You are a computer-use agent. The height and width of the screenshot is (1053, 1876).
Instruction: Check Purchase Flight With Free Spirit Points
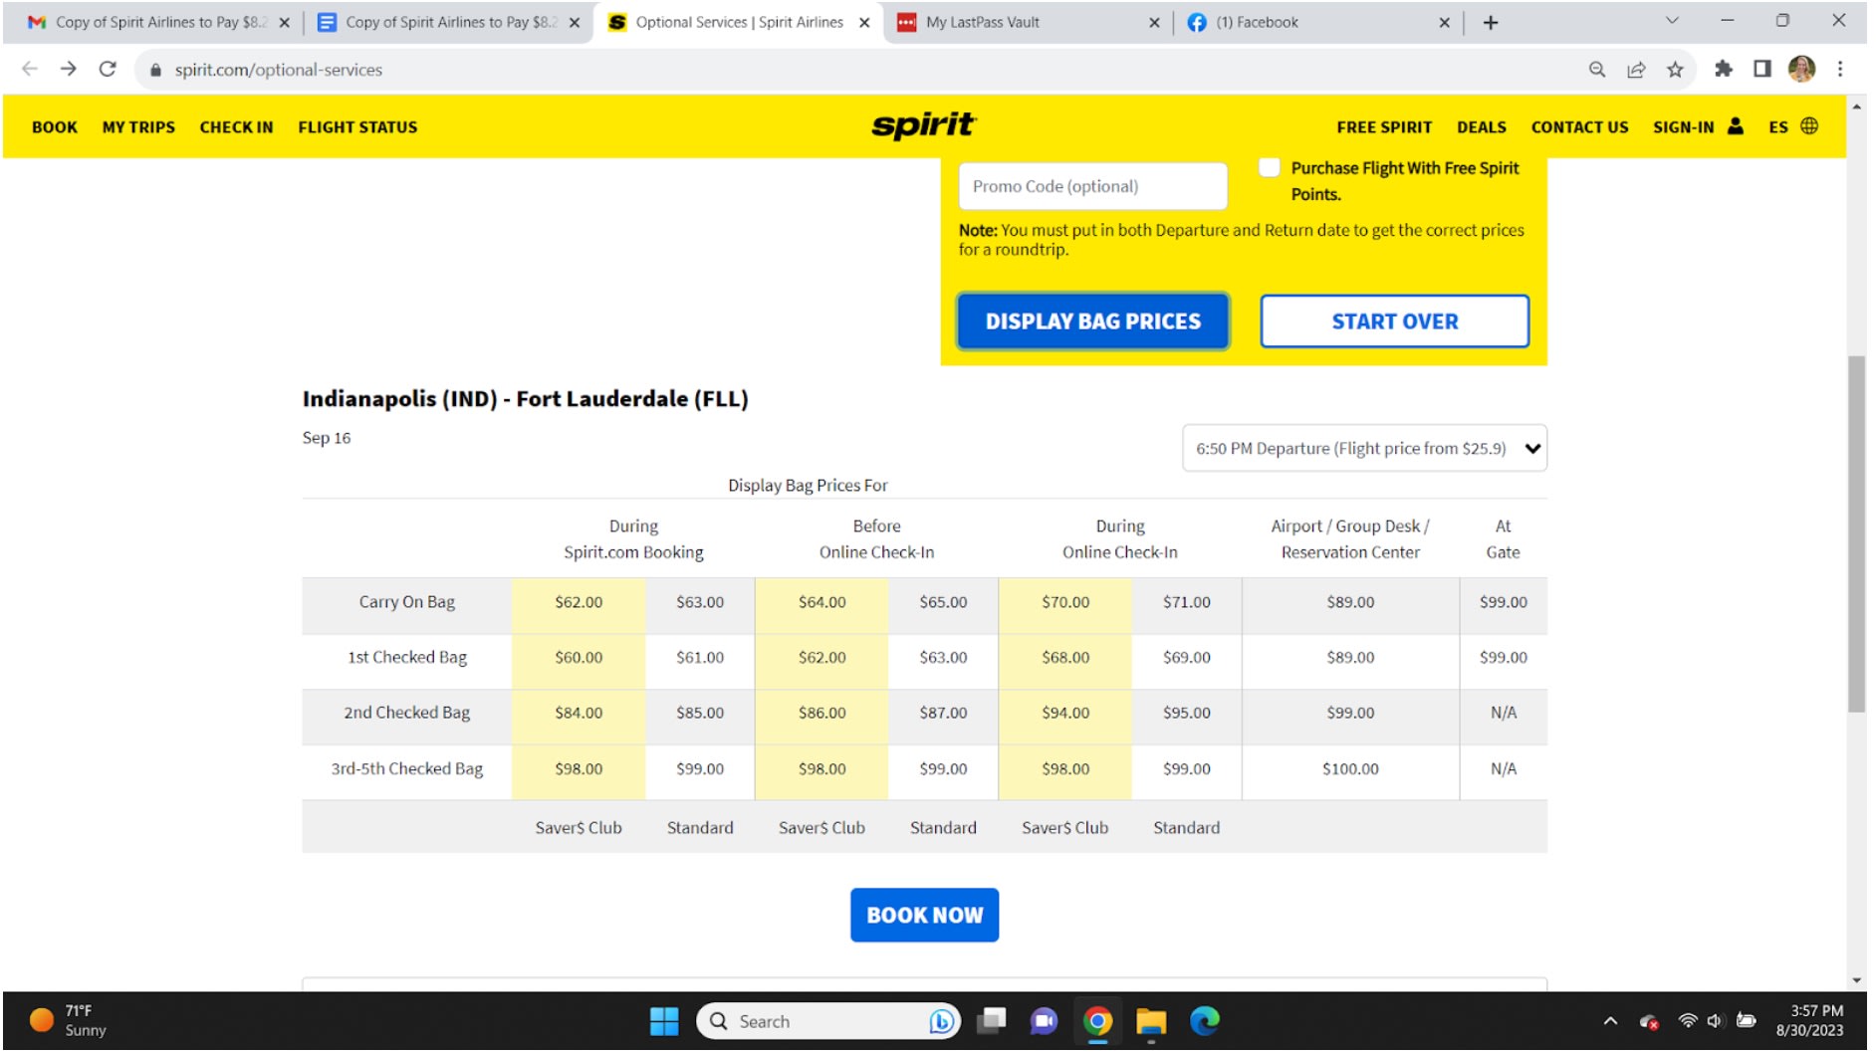coord(1270,167)
